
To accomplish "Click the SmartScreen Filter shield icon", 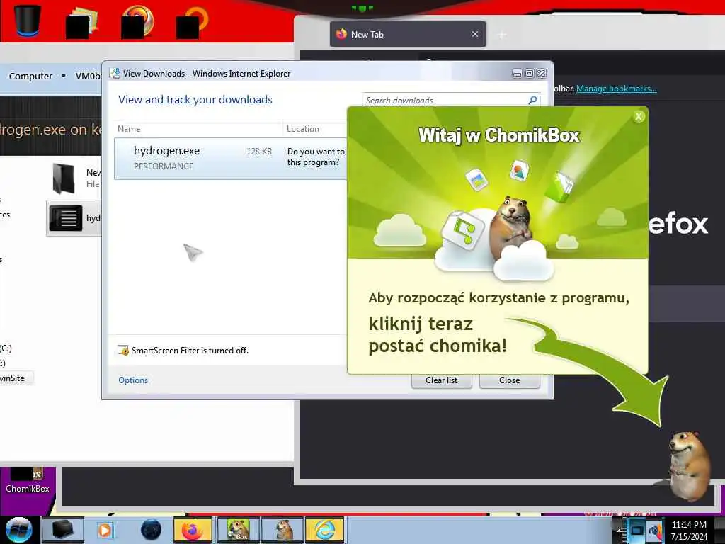I will (122, 350).
